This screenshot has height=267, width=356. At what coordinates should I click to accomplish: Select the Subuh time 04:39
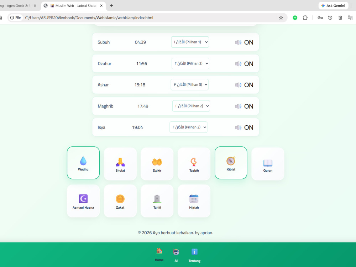coord(140,42)
